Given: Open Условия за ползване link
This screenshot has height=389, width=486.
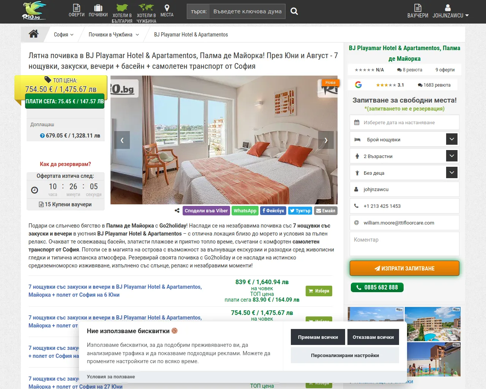Looking at the screenshot, I should pyautogui.click(x=111, y=376).
